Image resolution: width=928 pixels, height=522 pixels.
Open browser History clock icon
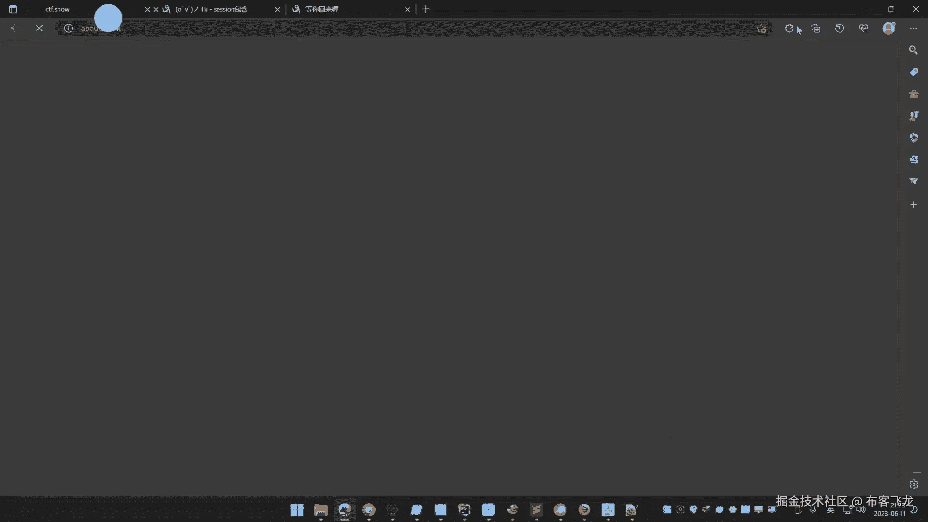[x=840, y=29]
